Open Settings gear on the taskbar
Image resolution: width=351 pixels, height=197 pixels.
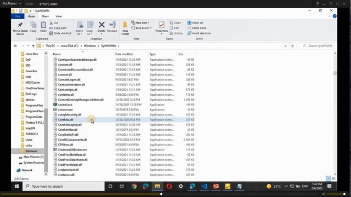tap(180, 186)
